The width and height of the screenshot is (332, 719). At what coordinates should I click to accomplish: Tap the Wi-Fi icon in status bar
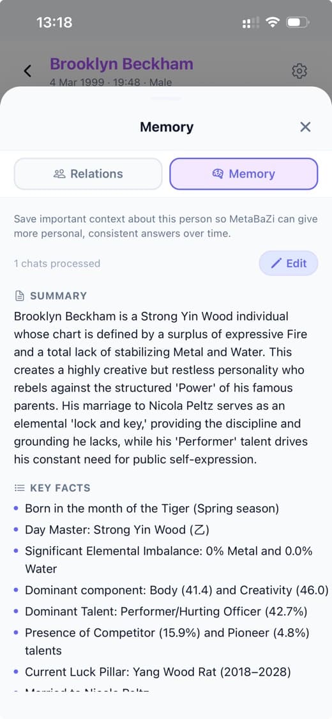[x=273, y=22]
